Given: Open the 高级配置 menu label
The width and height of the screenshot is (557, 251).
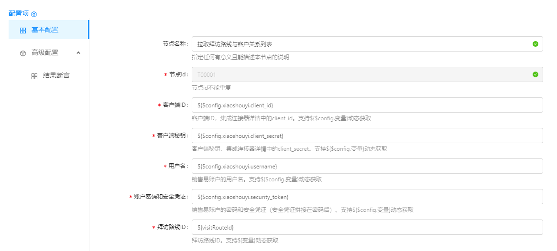Looking at the screenshot, I should pyautogui.click(x=45, y=53).
